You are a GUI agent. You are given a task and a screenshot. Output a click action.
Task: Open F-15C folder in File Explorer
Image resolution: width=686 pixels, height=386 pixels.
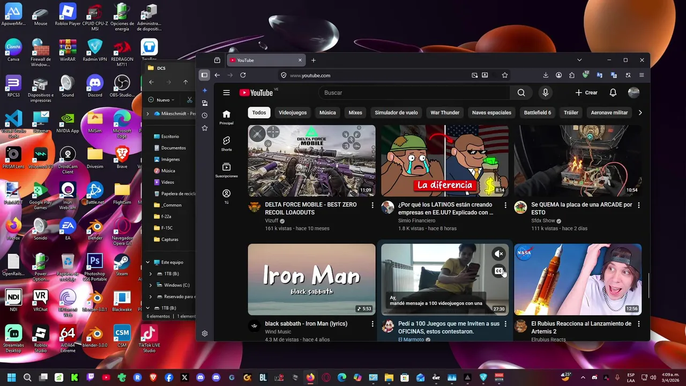coord(167,228)
